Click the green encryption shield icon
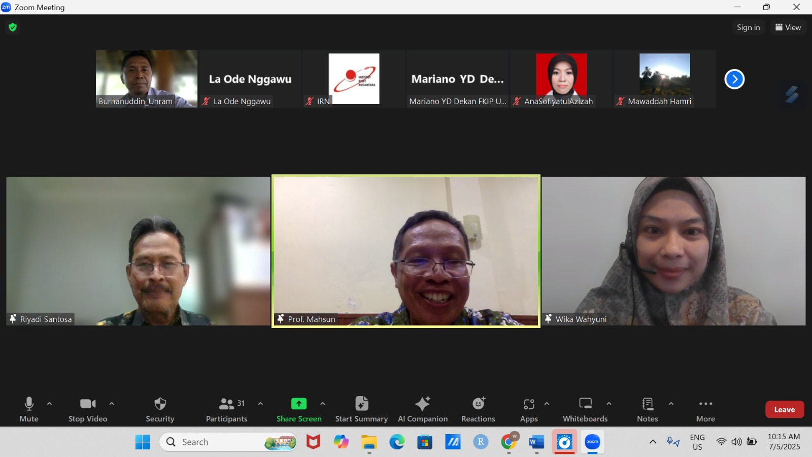The image size is (812, 457). point(13,27)
